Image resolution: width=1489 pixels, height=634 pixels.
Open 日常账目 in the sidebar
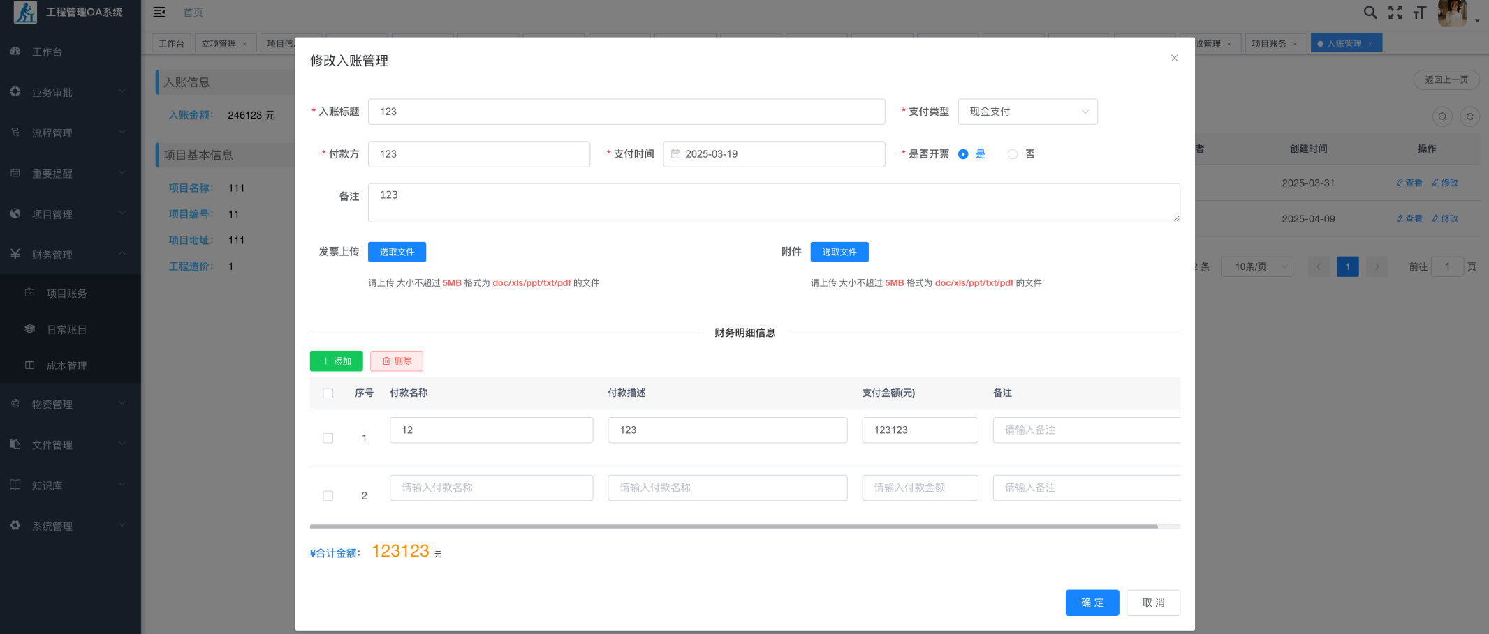click(67, 330)
